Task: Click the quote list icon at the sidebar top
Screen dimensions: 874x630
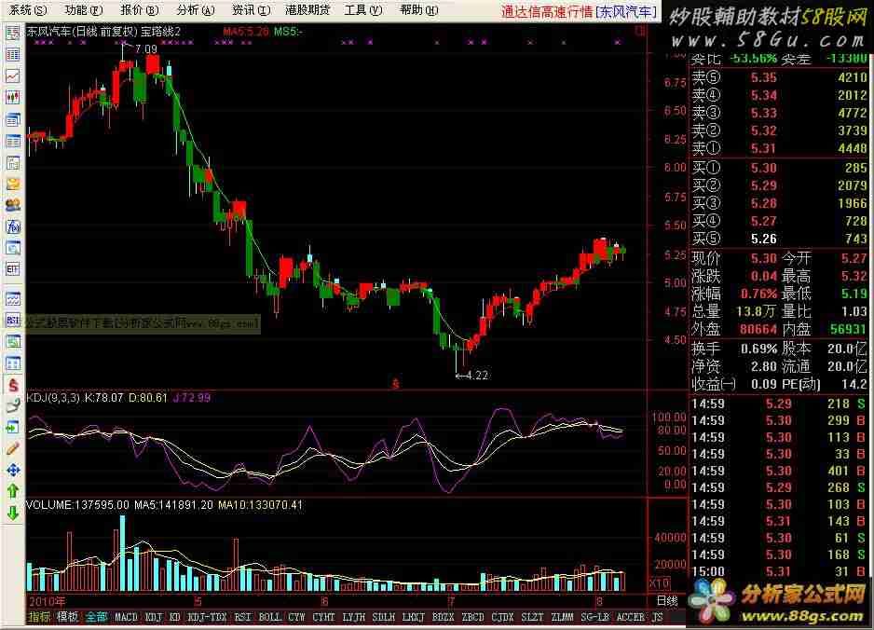Action: pyautogui.click(x=13, y=33)
